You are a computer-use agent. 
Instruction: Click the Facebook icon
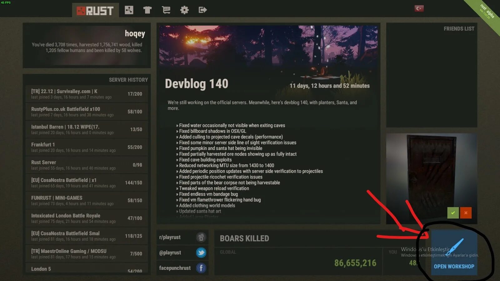click(201, 268)
